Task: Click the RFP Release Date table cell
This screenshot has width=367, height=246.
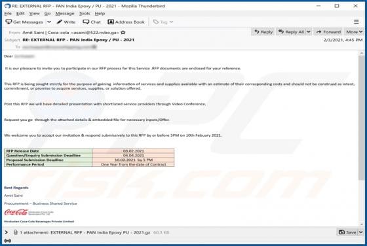Action: point(48,151)
